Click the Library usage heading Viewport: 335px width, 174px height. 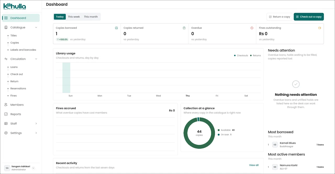(x=66, y=53)
